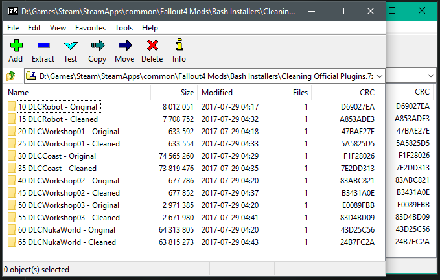Click the Move arrow icon
This screenshot has height=280, width=440.
[x=125, y=45]
